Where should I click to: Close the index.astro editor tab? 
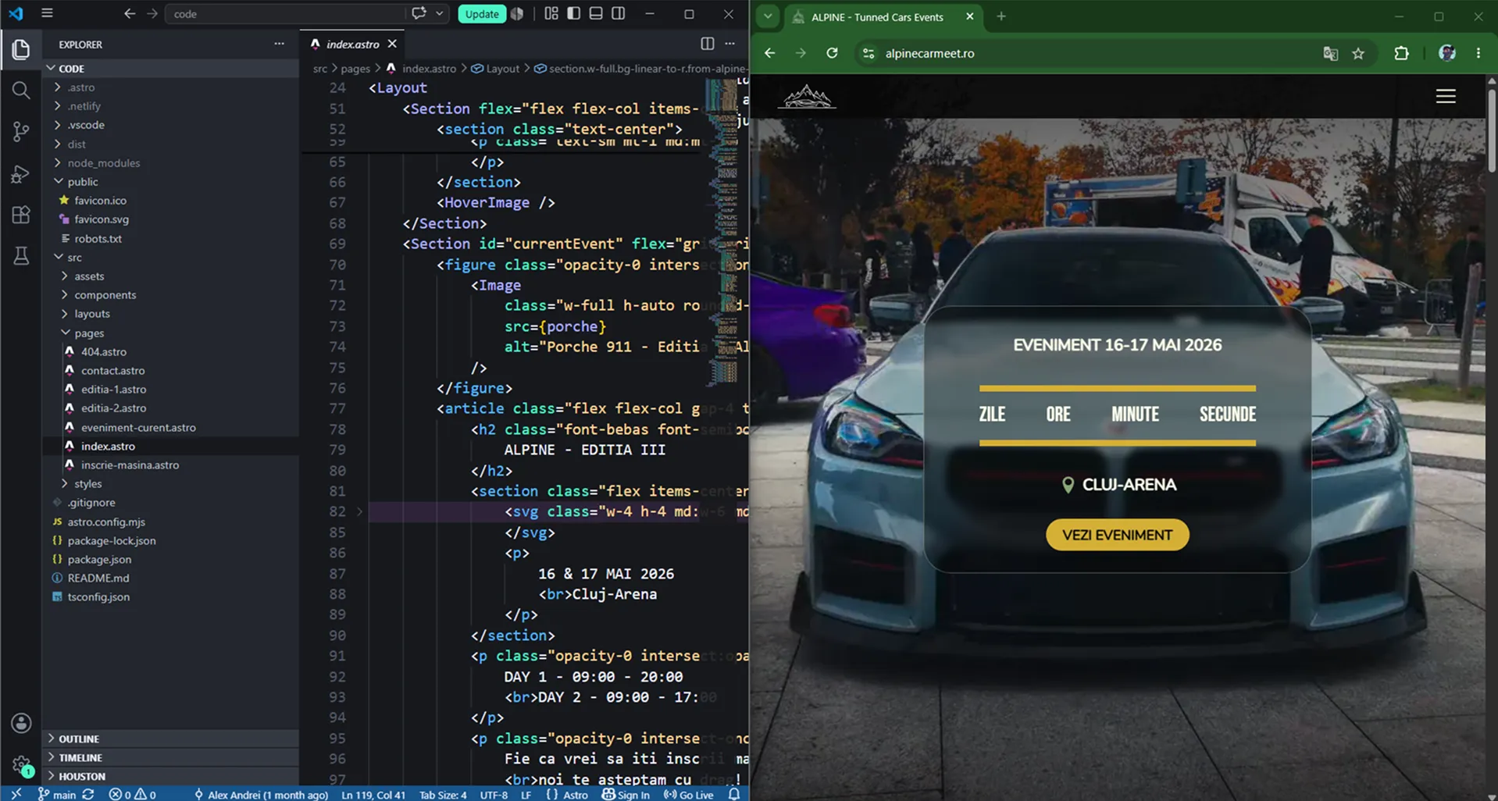pos(392,44)
